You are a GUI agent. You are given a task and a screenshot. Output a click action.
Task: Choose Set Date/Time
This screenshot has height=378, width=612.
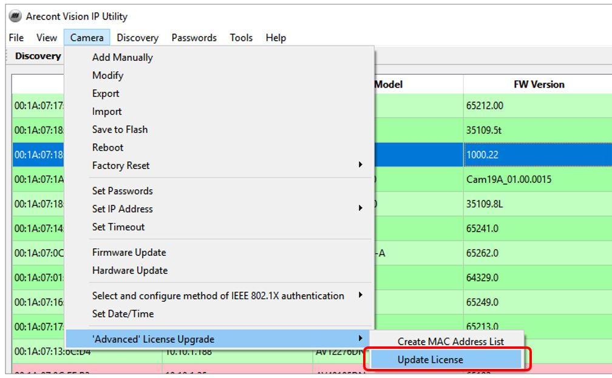click(220, 314)
